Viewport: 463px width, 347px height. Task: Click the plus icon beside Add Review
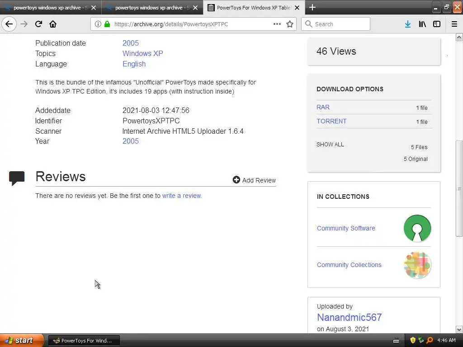click(x=236, y=180)
